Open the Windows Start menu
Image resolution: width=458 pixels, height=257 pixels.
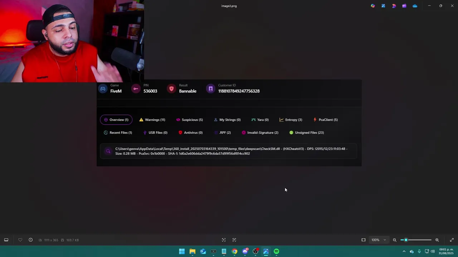(182, 251)
